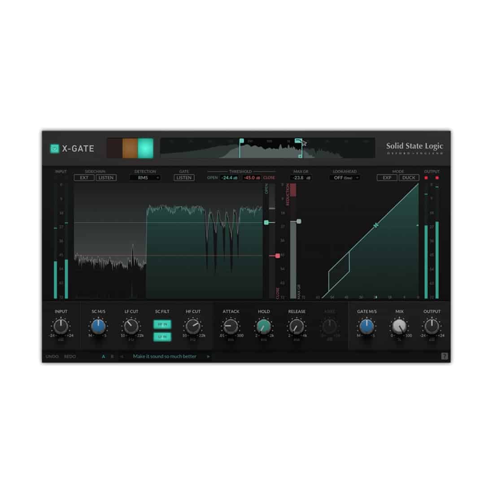Viewport: 493px width, 493px height.
Task: Click the left output clip indicator
Action: [426, 178]
